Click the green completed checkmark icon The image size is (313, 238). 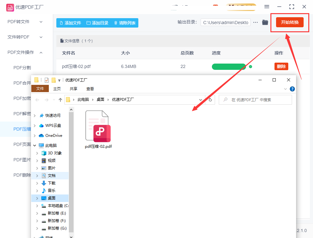click(x=250, y=67)
